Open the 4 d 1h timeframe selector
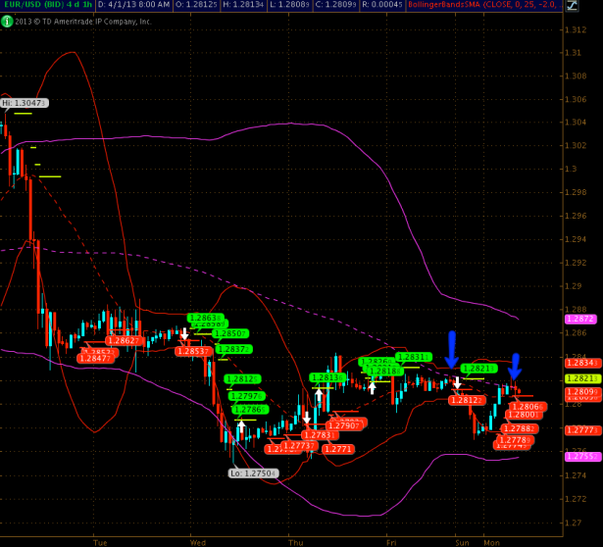 [94, 6]
